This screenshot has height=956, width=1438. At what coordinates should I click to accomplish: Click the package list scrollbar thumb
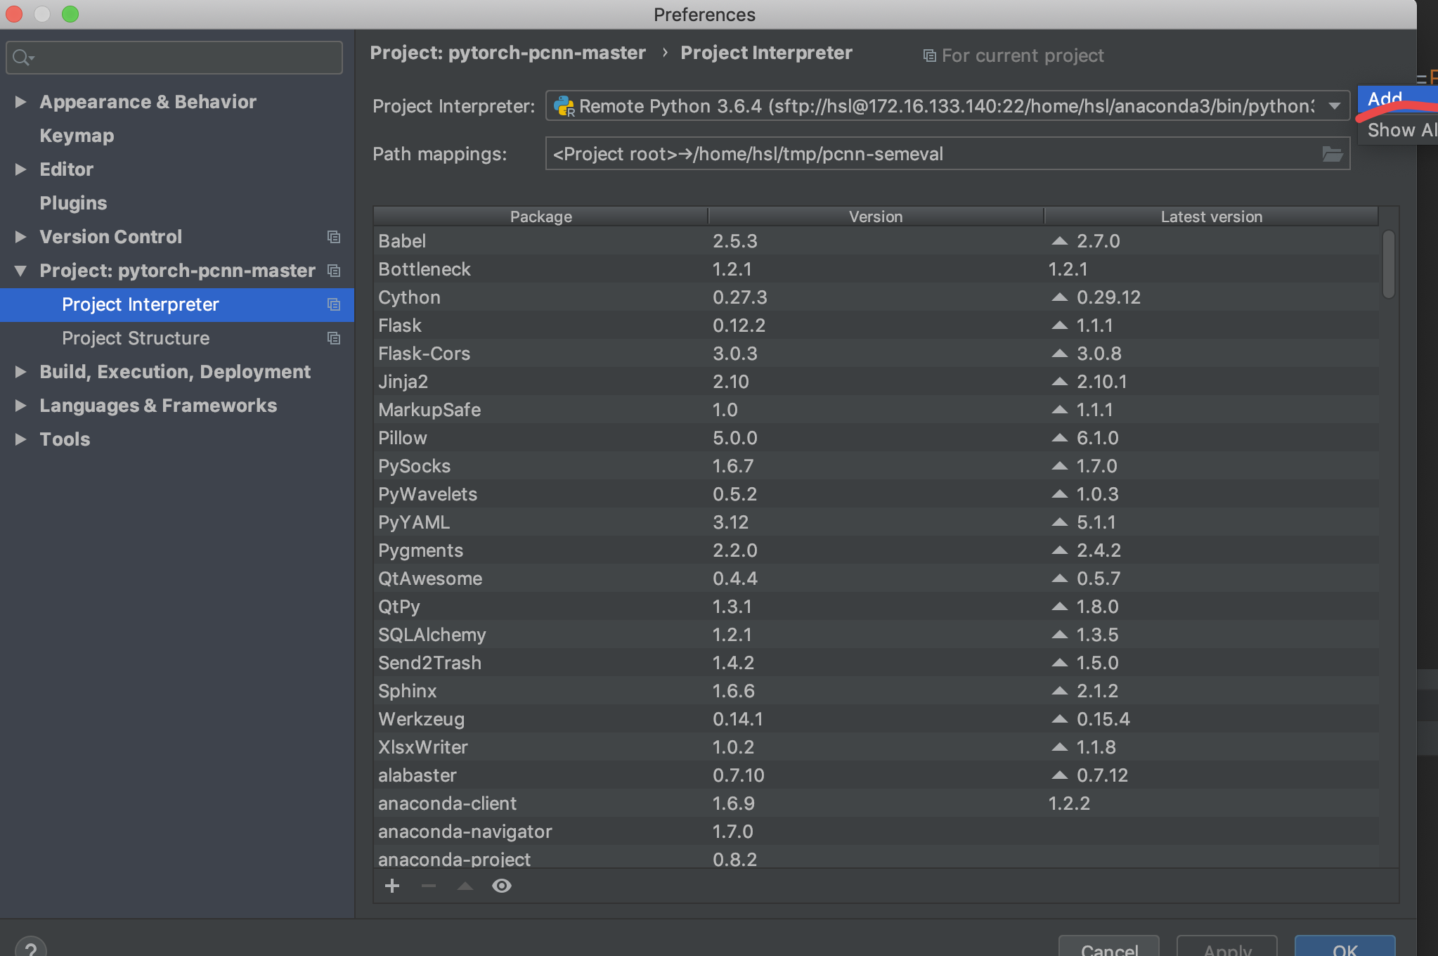[1388, 264]
